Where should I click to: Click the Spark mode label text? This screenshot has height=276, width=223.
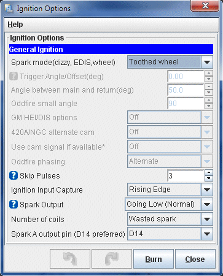63,63
